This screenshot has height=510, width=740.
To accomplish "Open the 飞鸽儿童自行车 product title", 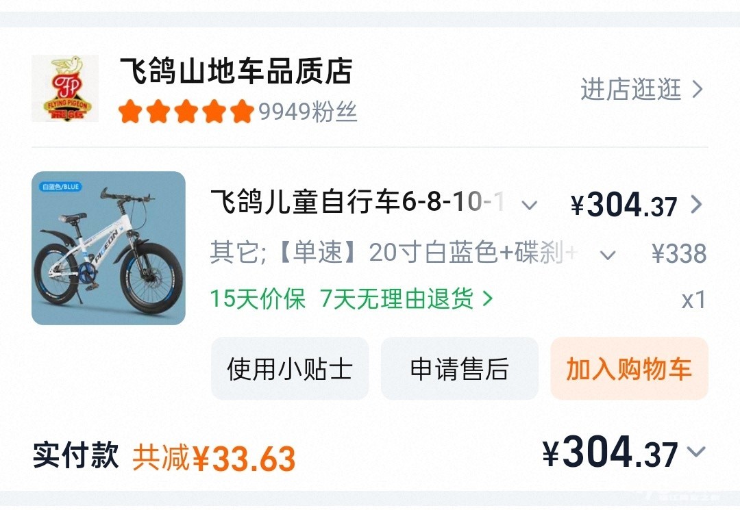I will pos(357,203).
